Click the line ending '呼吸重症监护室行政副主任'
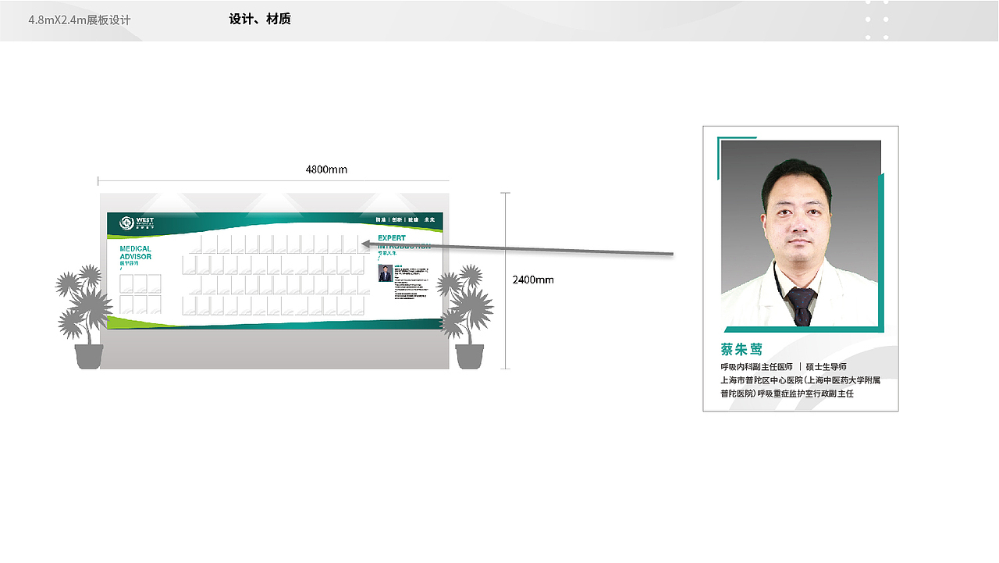The image size is (999, 563). [787, 394]
